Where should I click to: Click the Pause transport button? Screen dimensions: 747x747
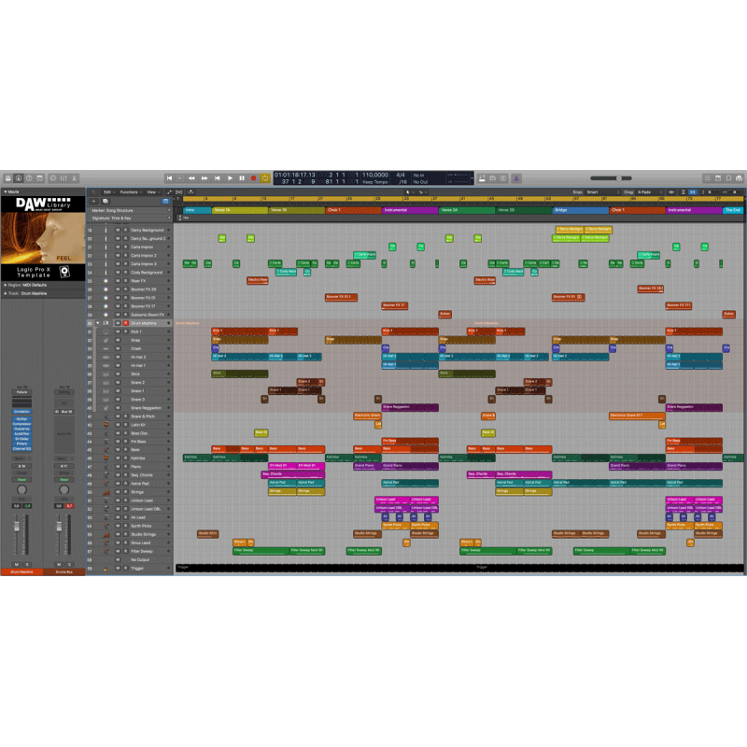click(242, 178)
